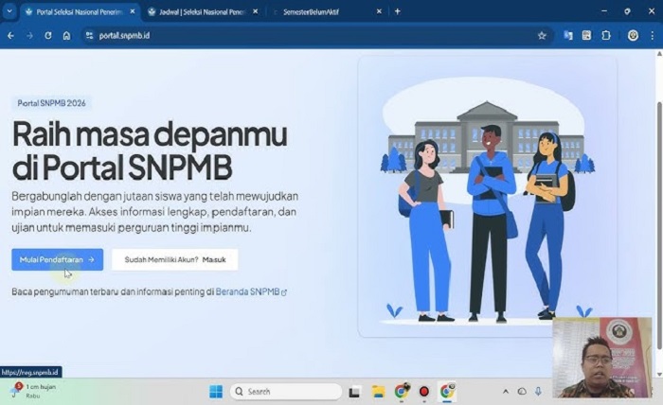
Task: Open File Explorer from the taskbar
Action: click(x=379, y=392)
